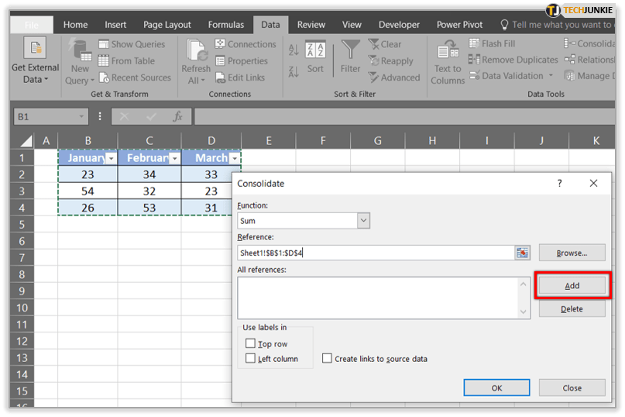Screen dimensions: 625x417
Task: Toggle Create links to source data
Action: 327,358
